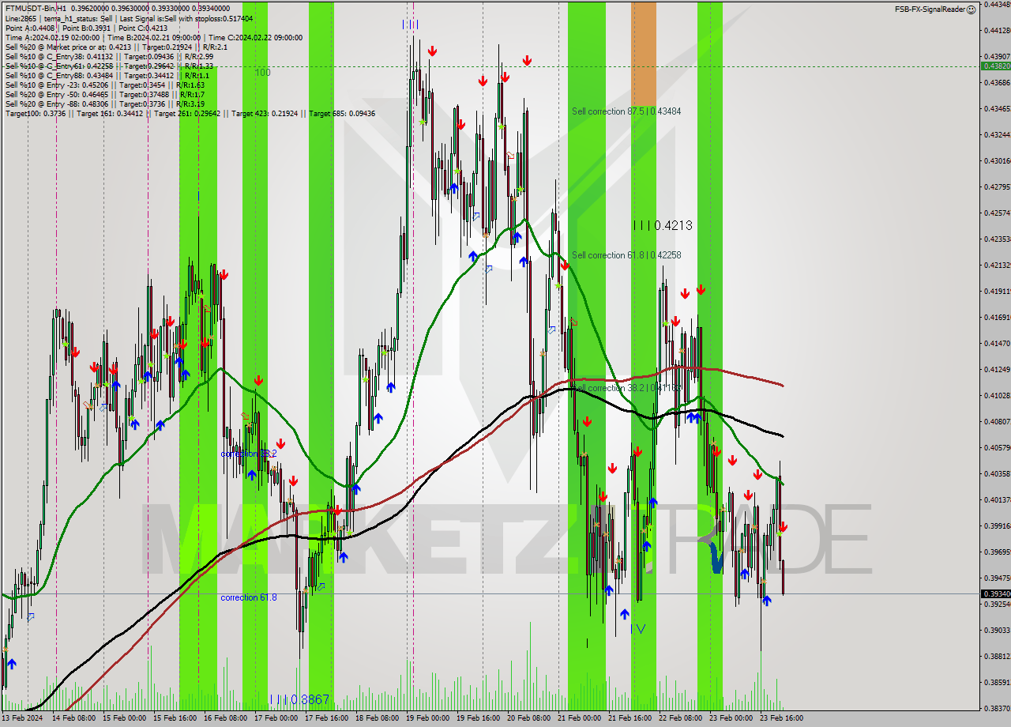
Task: Click the 0.38591 price axis label
Action: pyautogui.click(x=997, y=683)
